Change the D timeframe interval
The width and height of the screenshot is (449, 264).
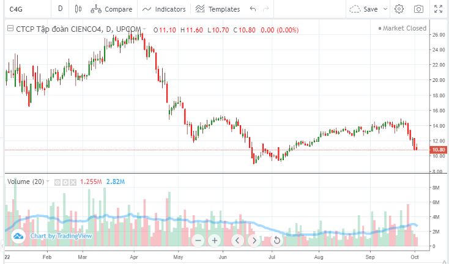(x=60, y=9)
